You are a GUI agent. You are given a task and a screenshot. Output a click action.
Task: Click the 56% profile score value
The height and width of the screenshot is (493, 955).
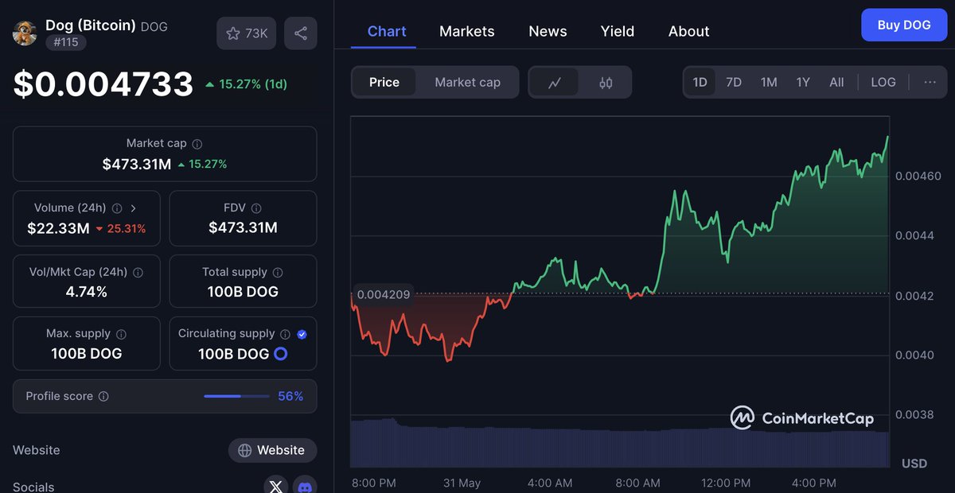(x=290, y=396)
